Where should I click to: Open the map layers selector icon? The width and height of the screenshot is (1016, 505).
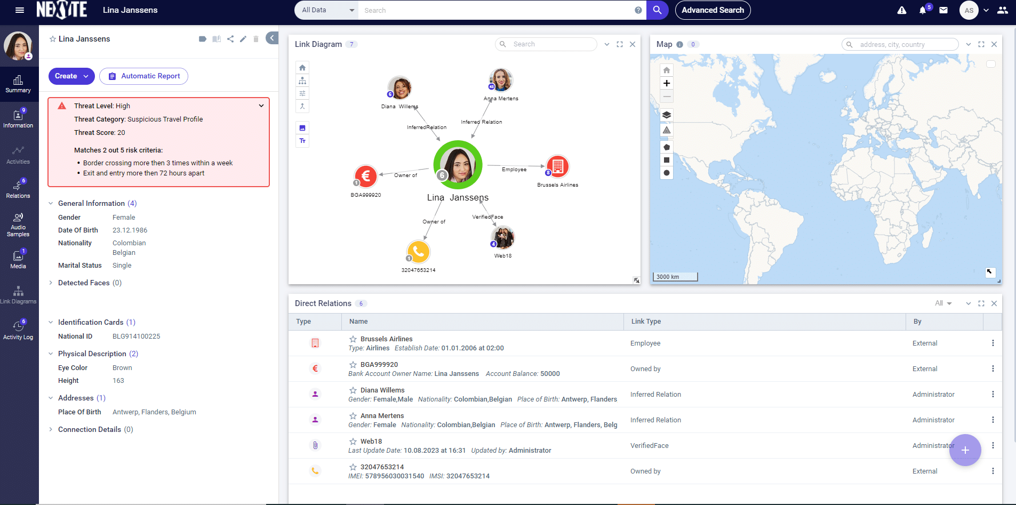point(666,115)
